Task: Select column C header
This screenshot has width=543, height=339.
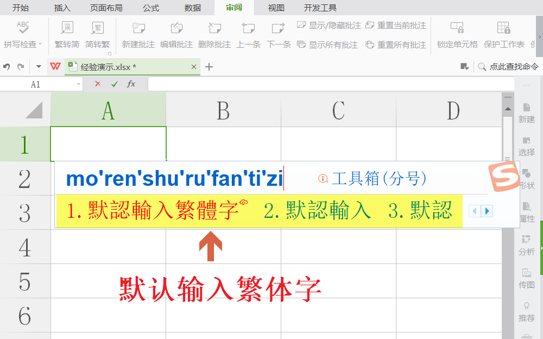Action: (338, 110)
